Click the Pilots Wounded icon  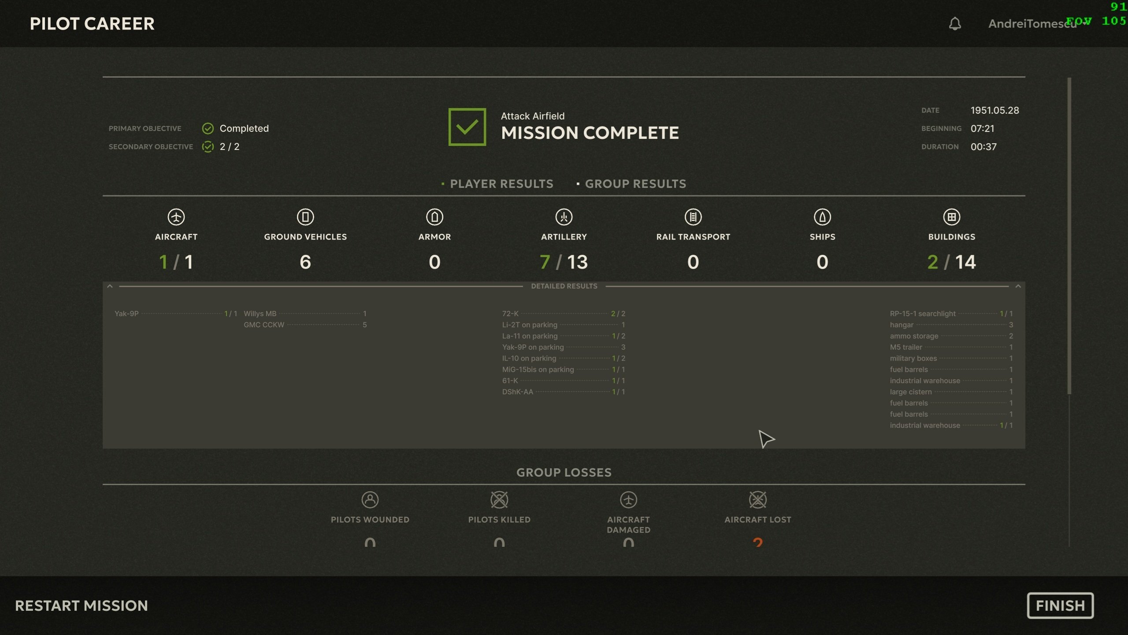coord(370,500)
